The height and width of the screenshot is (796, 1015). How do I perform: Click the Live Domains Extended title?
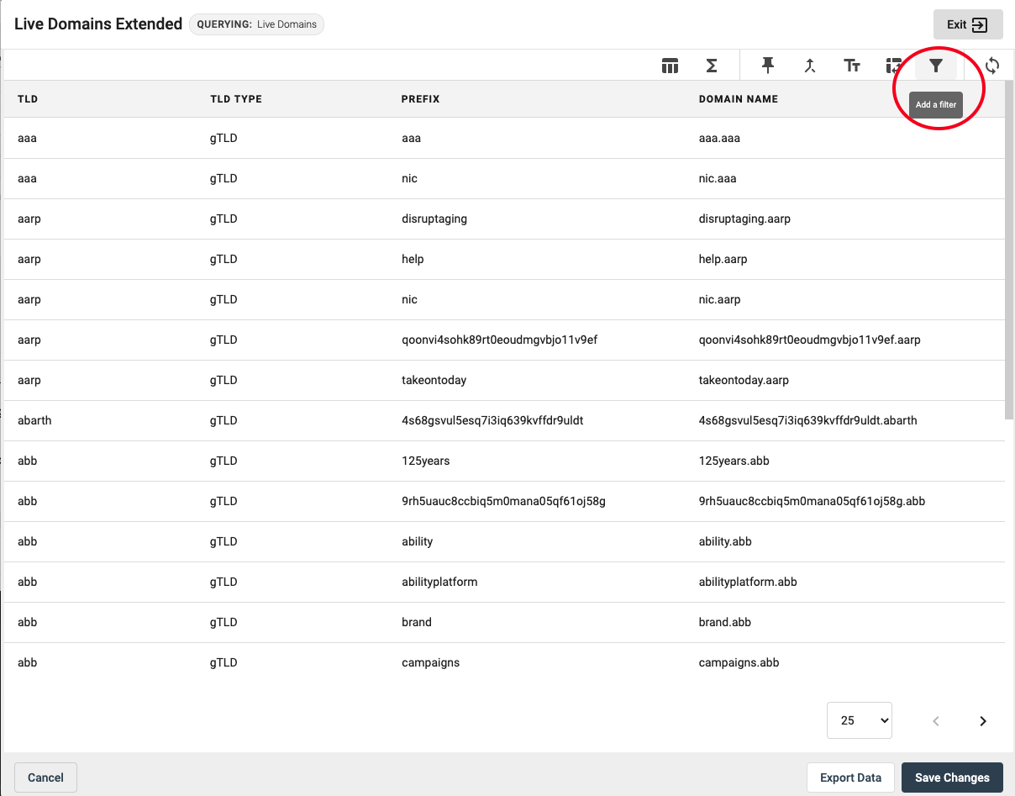click(98, 24)
